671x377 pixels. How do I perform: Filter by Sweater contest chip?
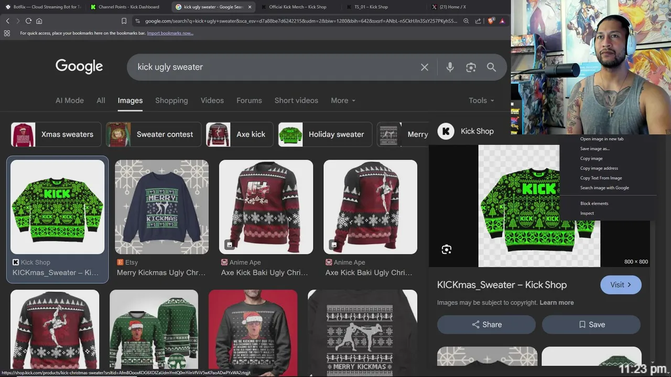tap(154, 134)
